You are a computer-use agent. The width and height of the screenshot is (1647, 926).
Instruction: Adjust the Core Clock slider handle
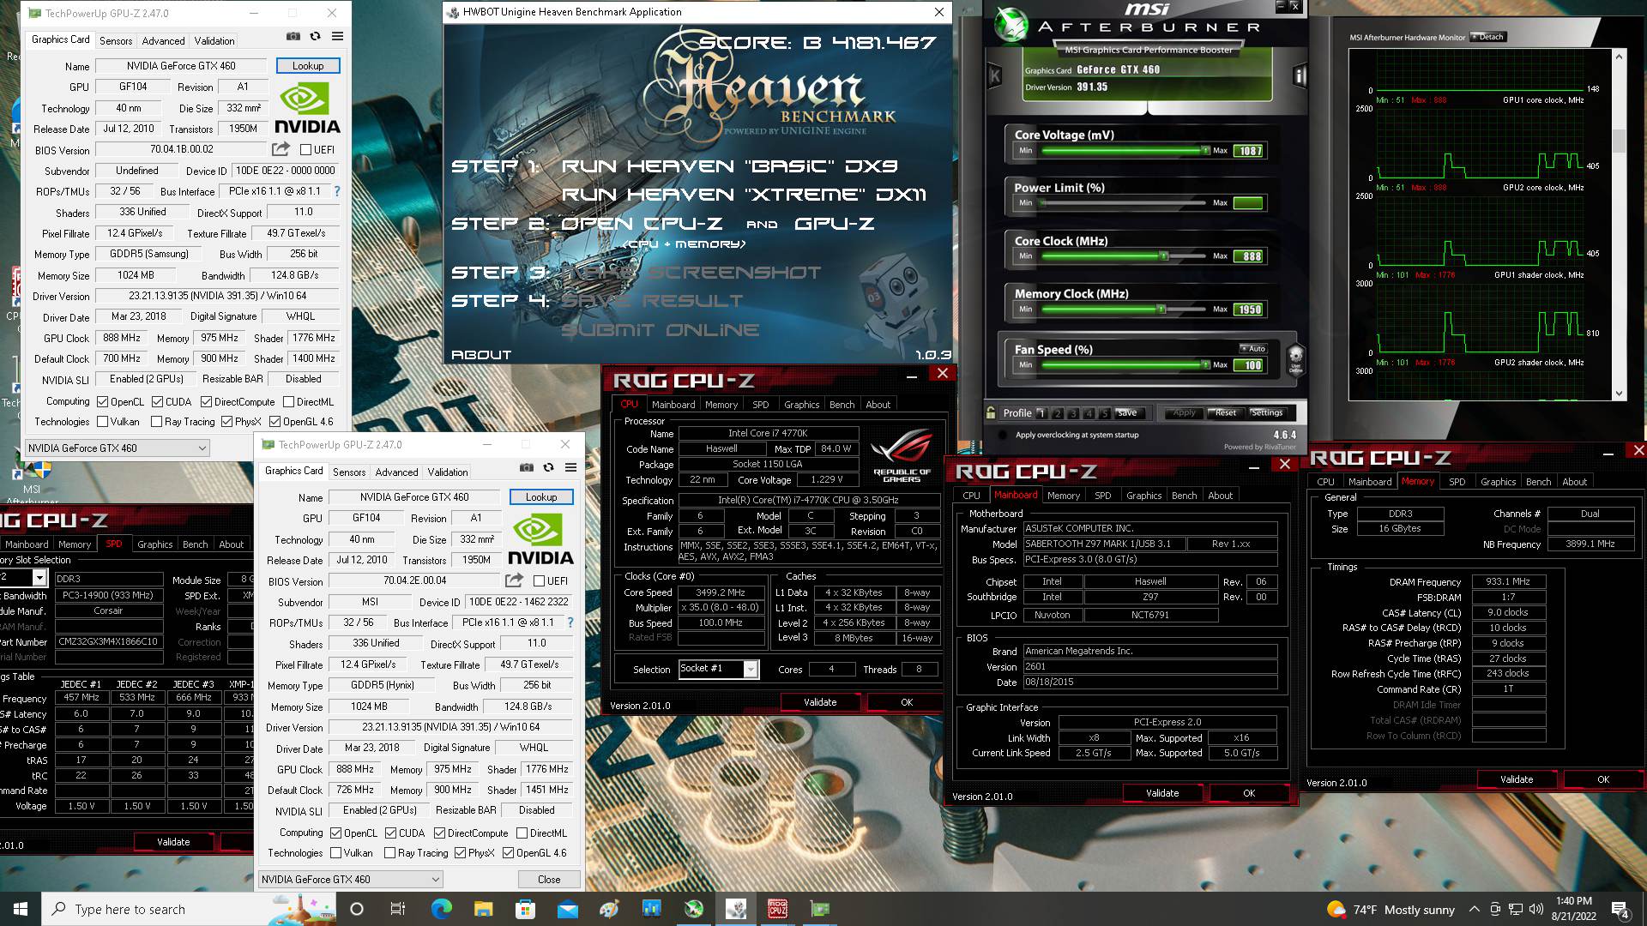click(1163, 256)
